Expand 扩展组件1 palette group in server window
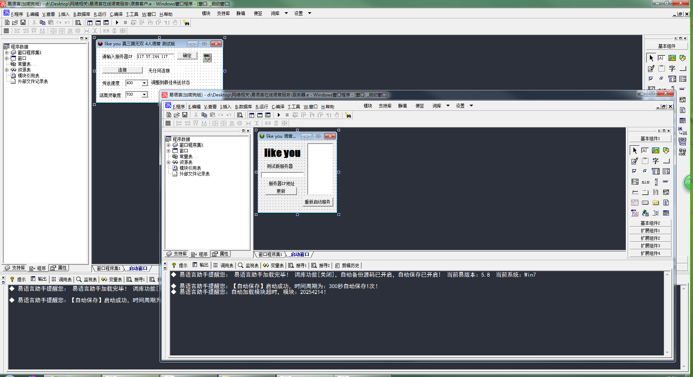This screenshot has width=693, height=377. [650, 231]
